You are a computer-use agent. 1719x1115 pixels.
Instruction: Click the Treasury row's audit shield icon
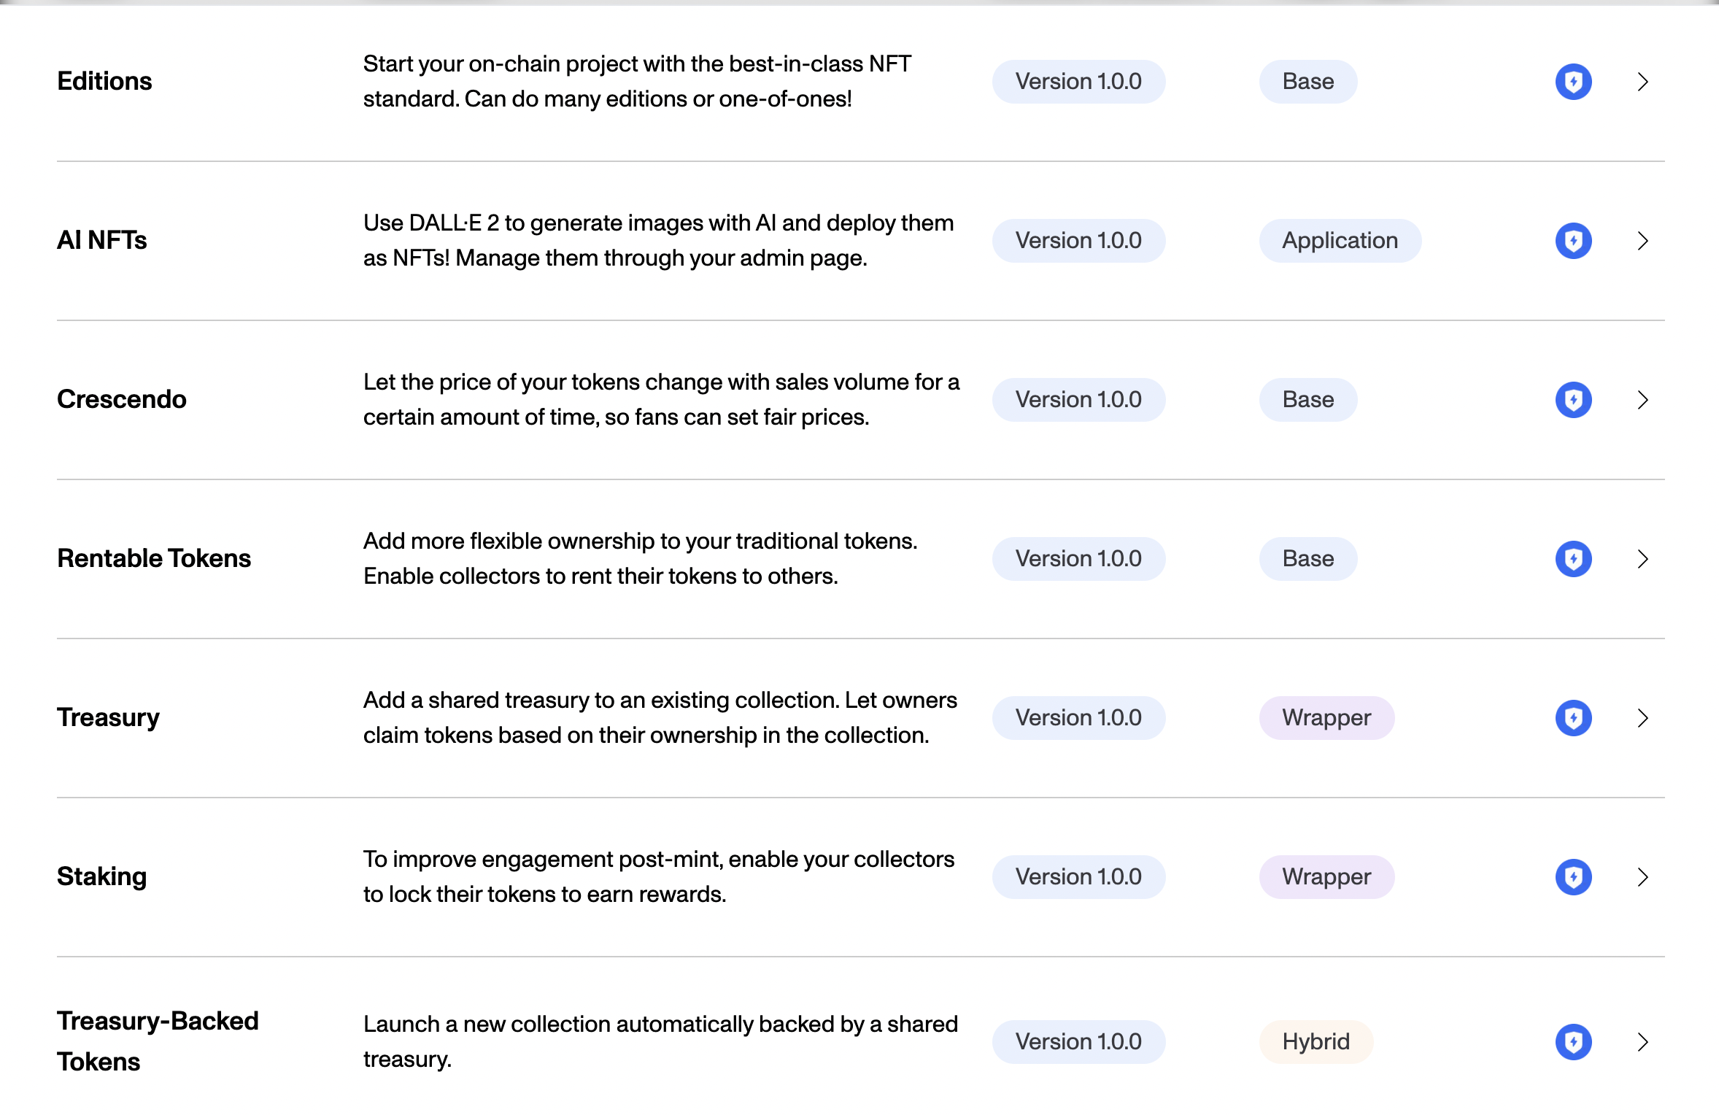click(1573, 718)
